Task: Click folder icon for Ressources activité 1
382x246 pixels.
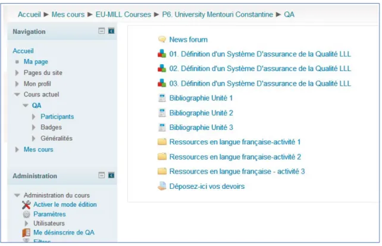Action: tap(162, 142)
